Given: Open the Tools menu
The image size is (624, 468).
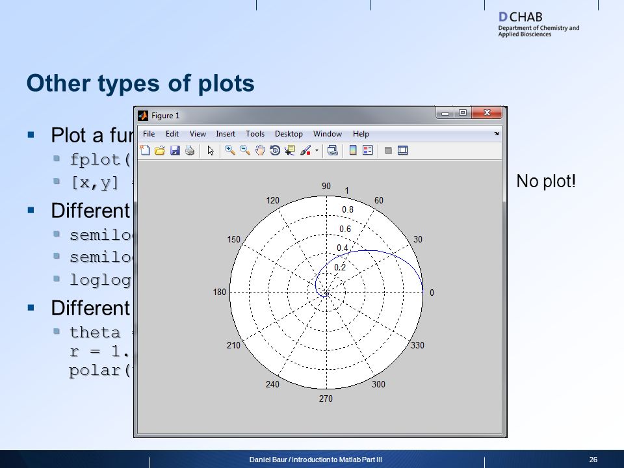Looking at the screenshot, I should pos(255,134).
